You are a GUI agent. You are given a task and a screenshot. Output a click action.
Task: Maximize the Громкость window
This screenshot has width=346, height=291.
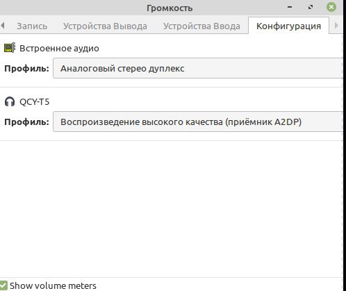(311, 7)
